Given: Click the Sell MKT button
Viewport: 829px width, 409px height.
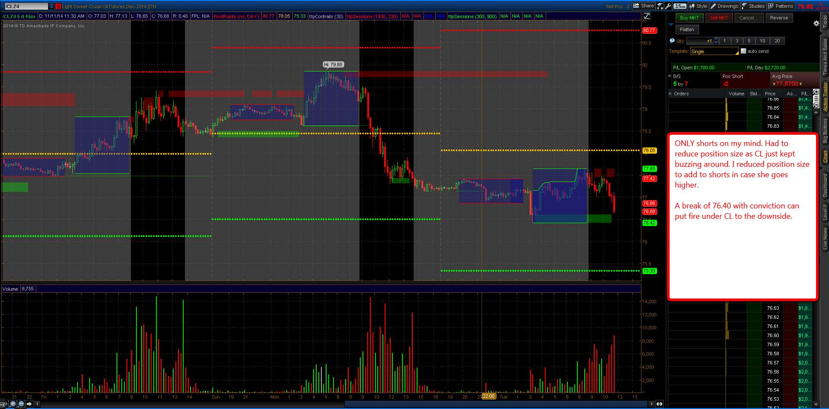Looking at the screenshot, I should coord(719,18).
